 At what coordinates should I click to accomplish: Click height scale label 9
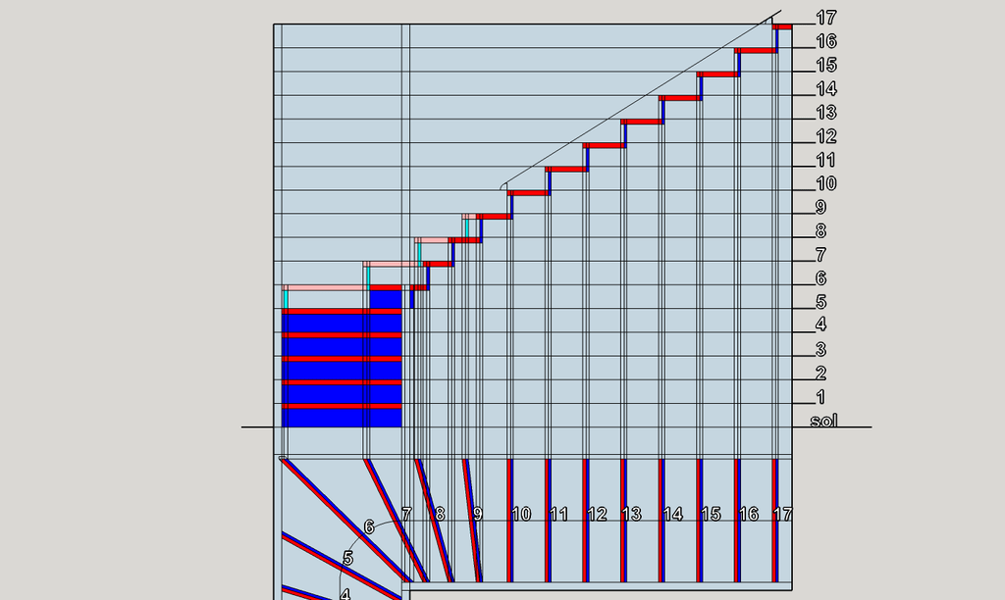point(820,208)
